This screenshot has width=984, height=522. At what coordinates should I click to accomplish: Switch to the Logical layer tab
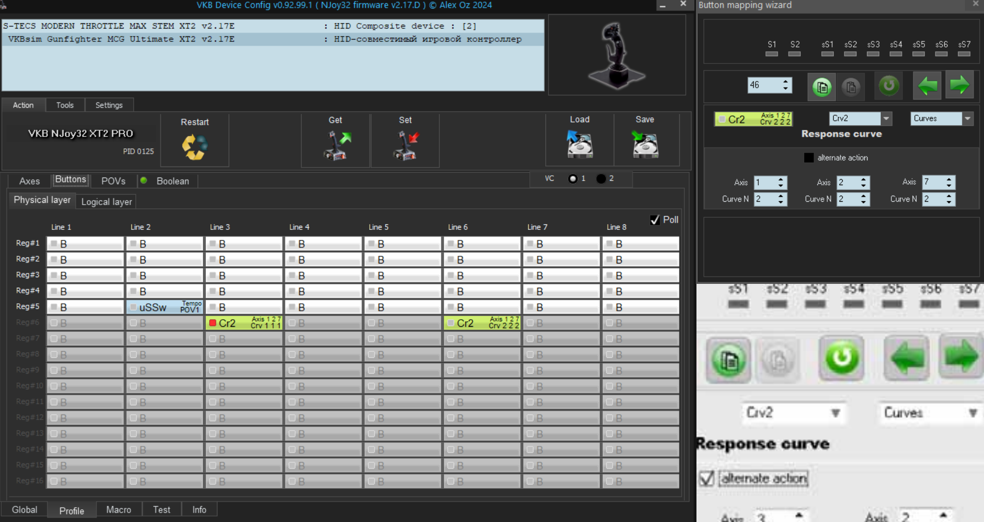coord(107,202)
